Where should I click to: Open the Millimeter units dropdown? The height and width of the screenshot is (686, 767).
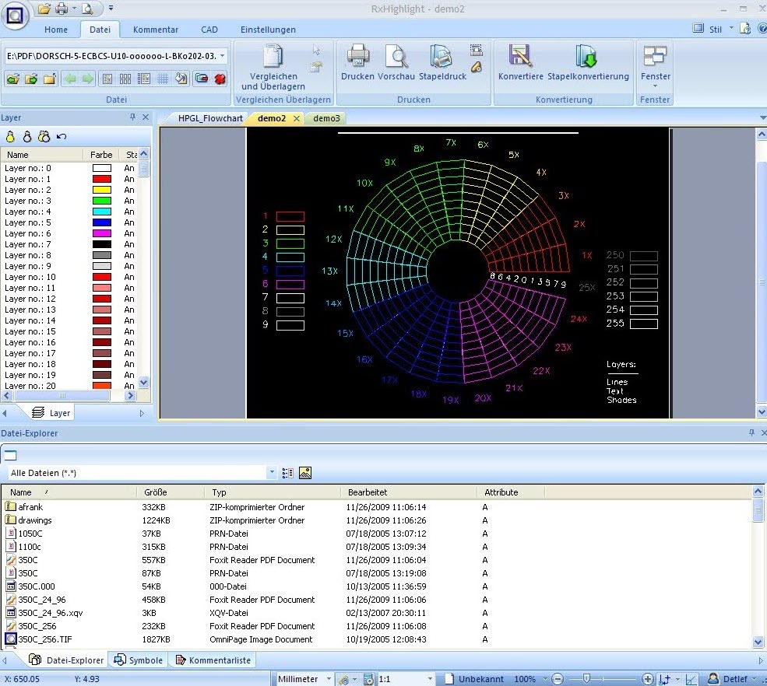(328, 679)
